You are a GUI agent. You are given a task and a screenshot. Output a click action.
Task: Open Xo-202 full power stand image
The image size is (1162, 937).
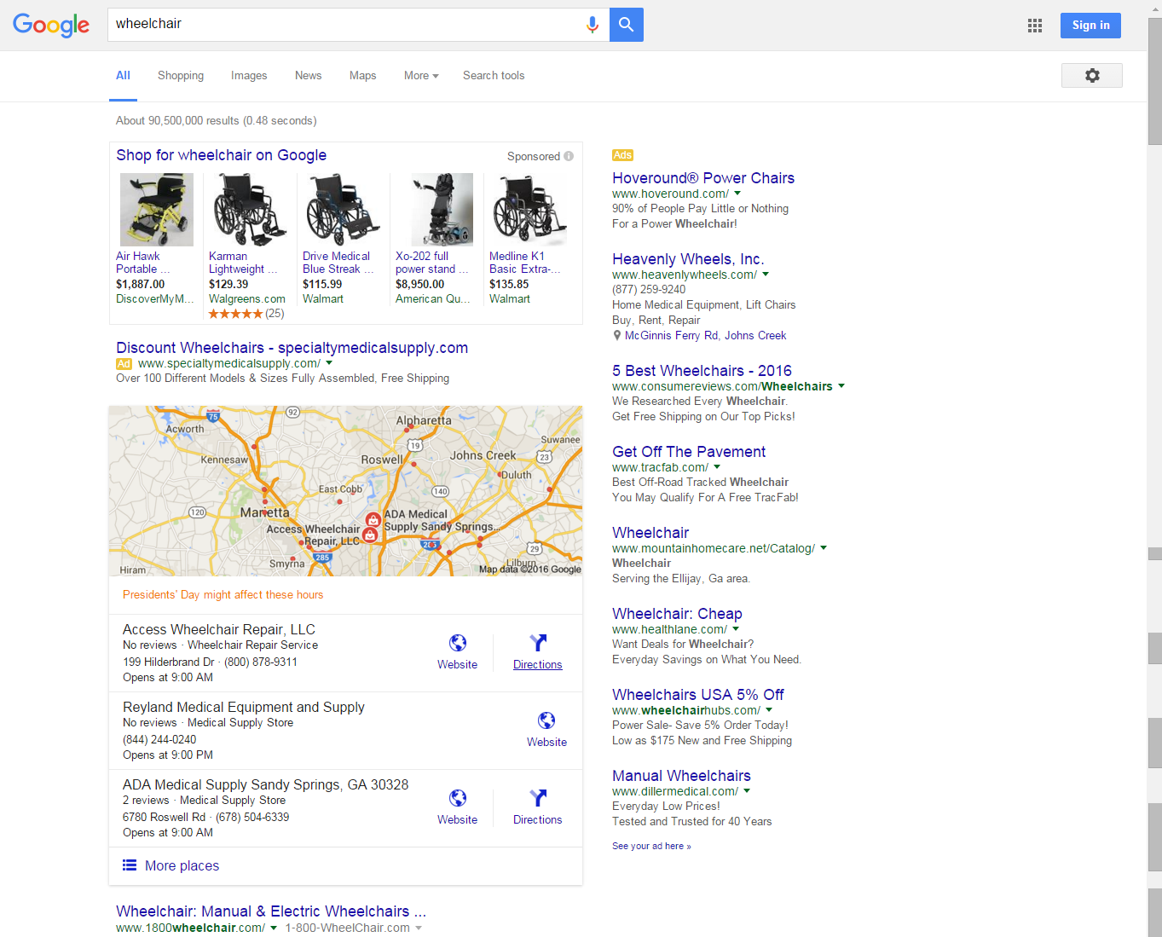point(442,210)
